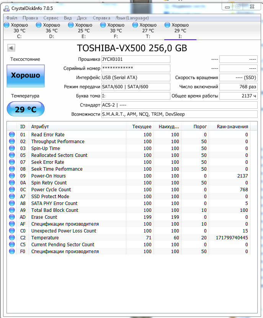Click status icon of Spin-Up Time row
263x318 pixels.
(12, 148)
